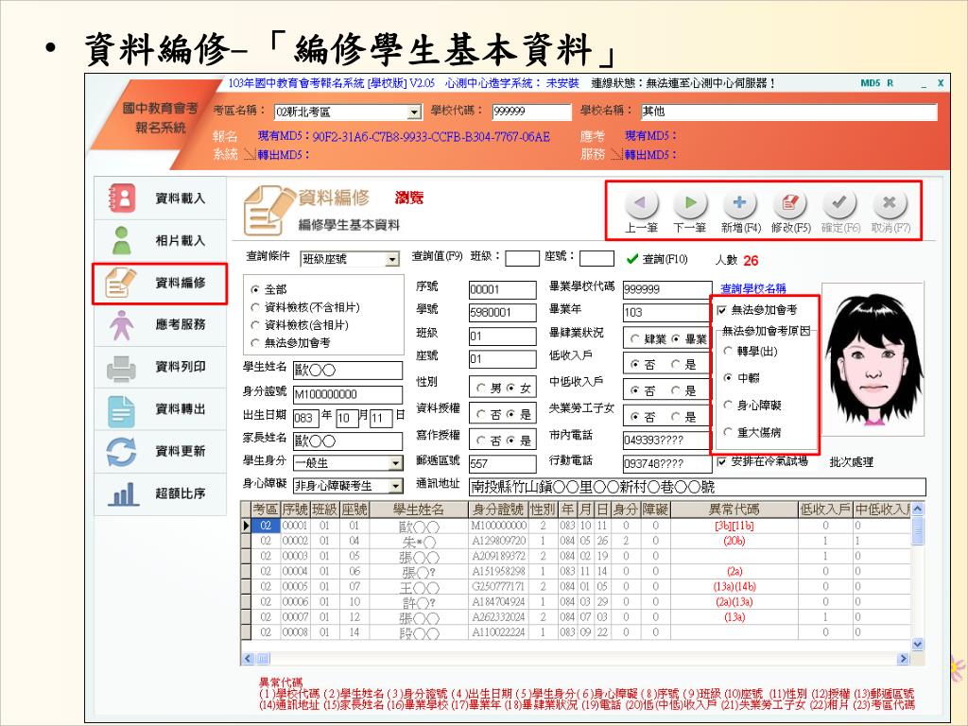
Task: Select 男 gender radio
Action: click(x=481, y=388)
